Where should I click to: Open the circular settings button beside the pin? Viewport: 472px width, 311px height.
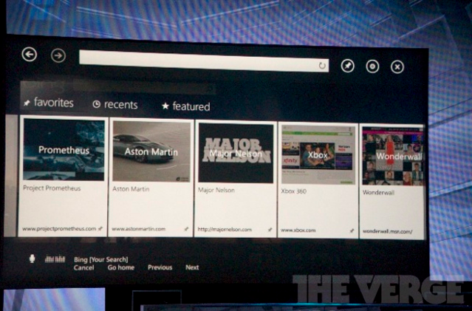coord(372,66)
